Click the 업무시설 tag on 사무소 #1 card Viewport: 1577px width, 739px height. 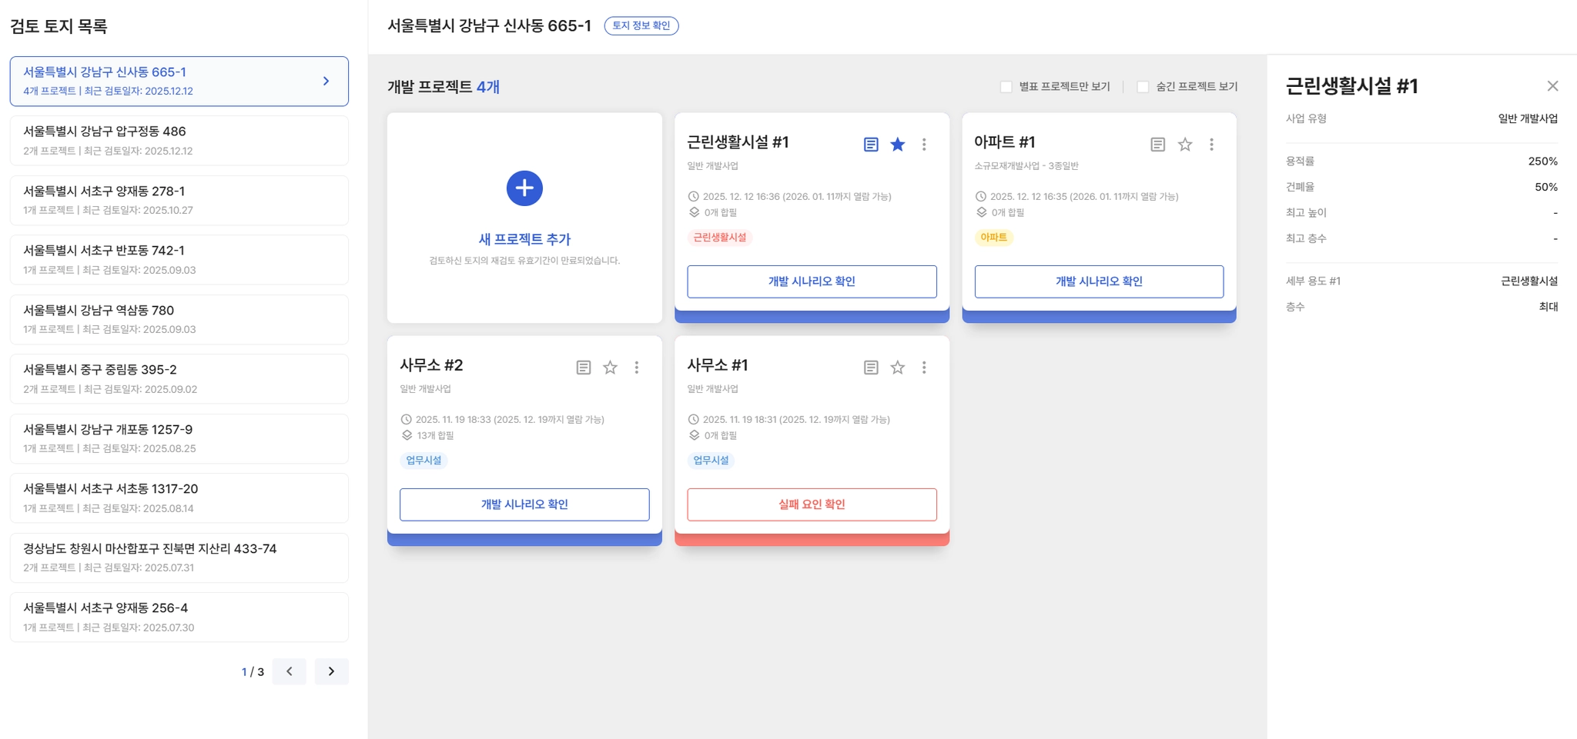pyautogui.click(x=711, y=461)
